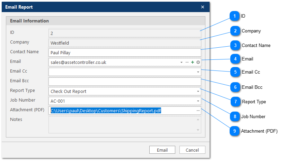Click the Email button
The height and width of the screenshot is (161, 283).
coord(162,150)
